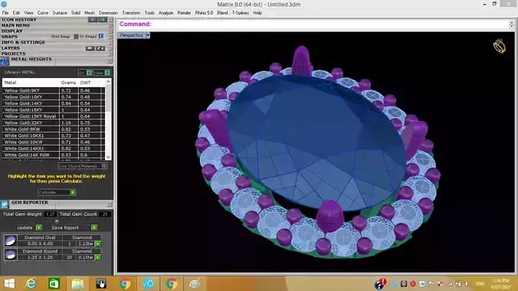Toggle the Main Menu panel pin
This screenshot has height=291, width=518.
click(110, 25)
